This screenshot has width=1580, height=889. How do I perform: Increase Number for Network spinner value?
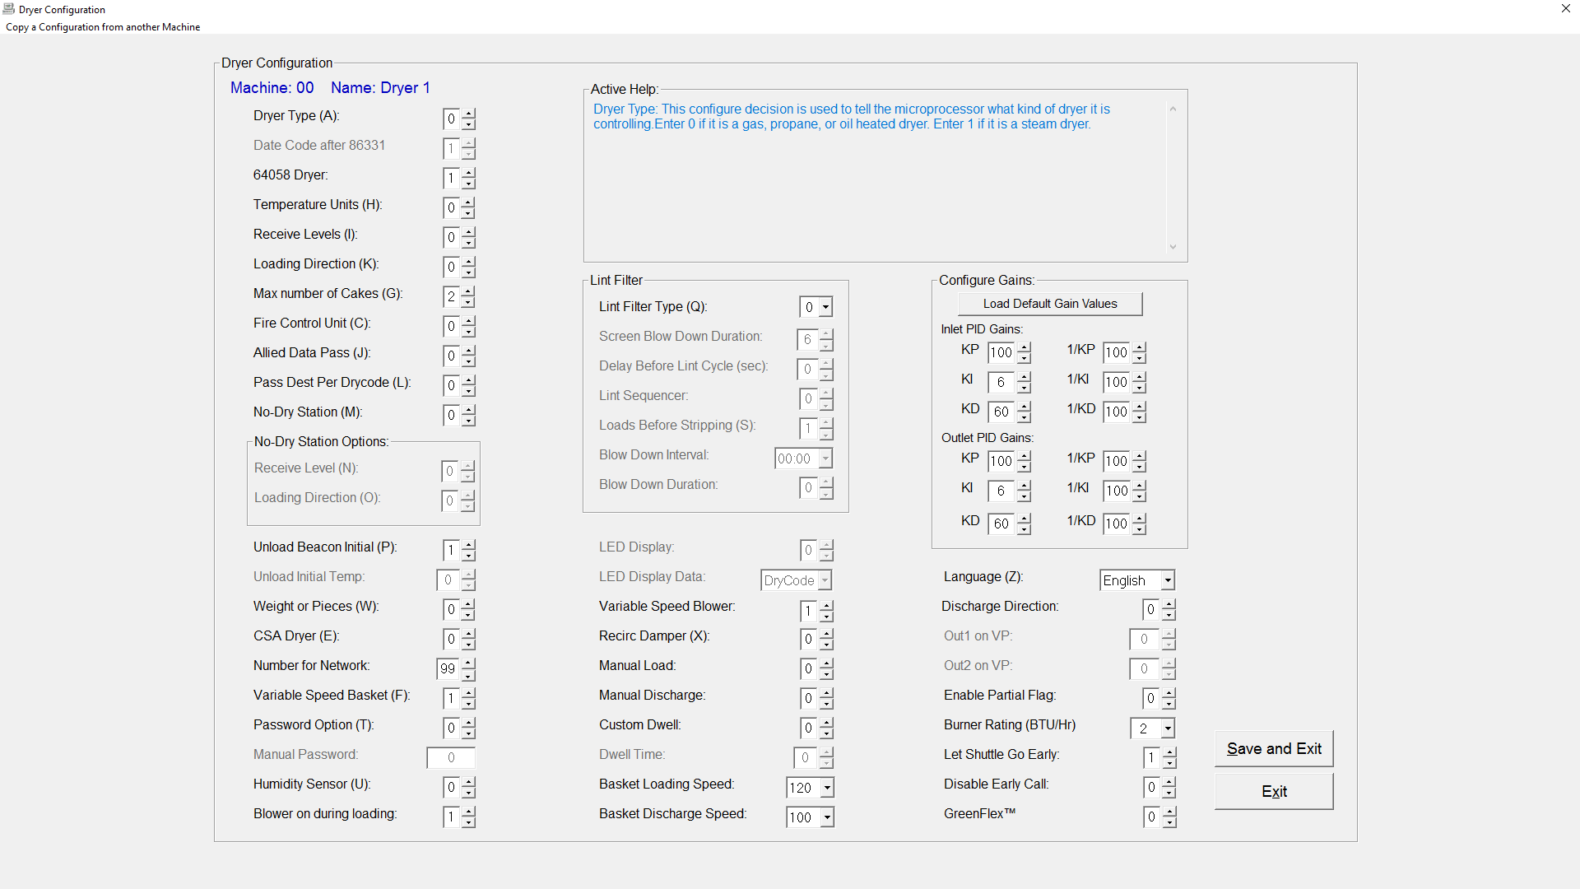(x=468, y=663)
